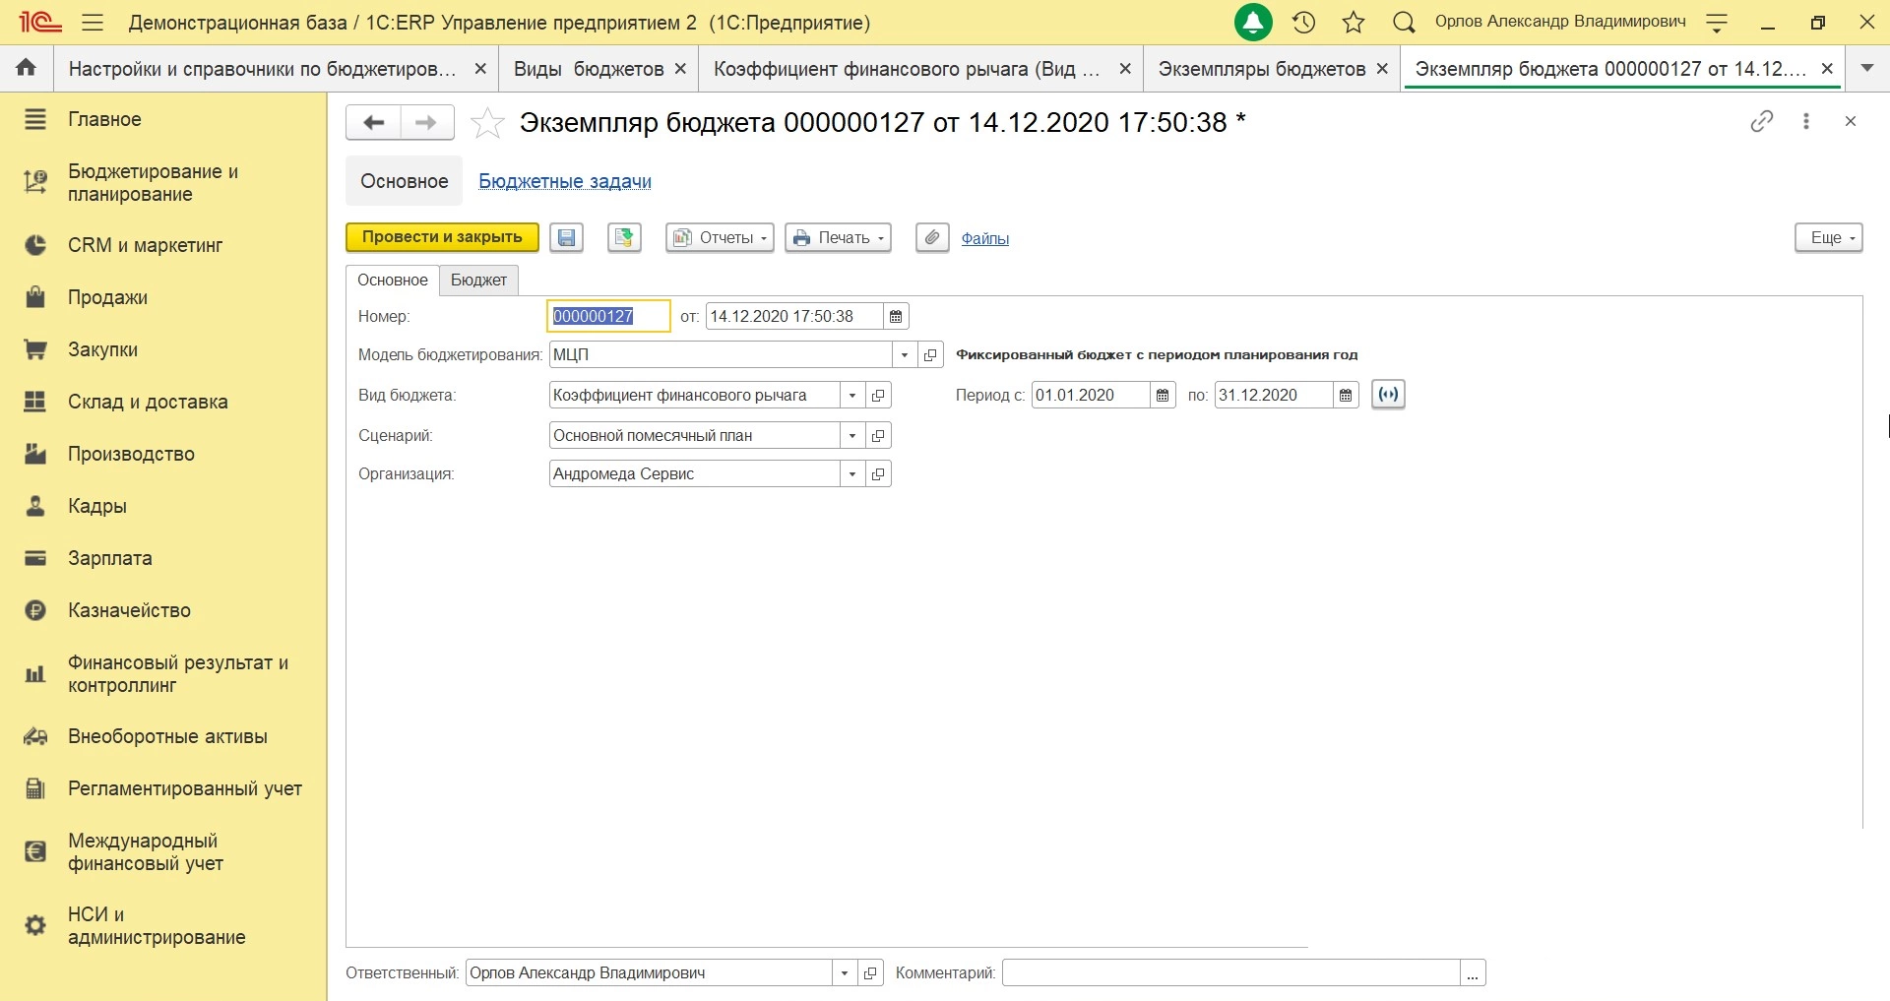This screenshot has width=1890, height=1001.
Task: Click the paperclip attachments icon
Action: 932,237
